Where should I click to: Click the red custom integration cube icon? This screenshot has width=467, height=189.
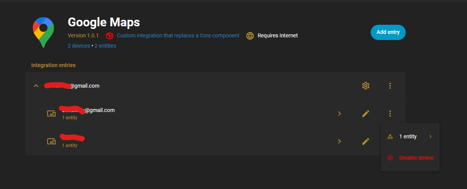click(110, 35)
